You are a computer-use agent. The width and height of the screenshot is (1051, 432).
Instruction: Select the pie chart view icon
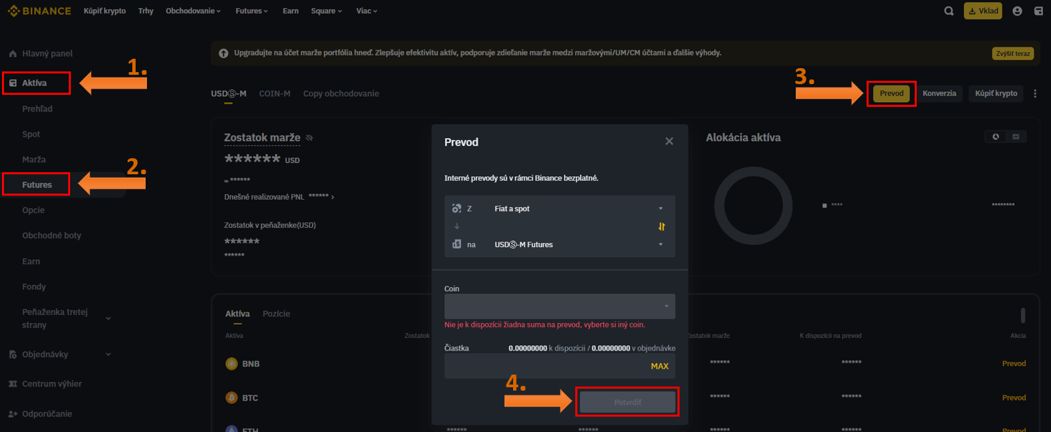[x=996, y=137]
